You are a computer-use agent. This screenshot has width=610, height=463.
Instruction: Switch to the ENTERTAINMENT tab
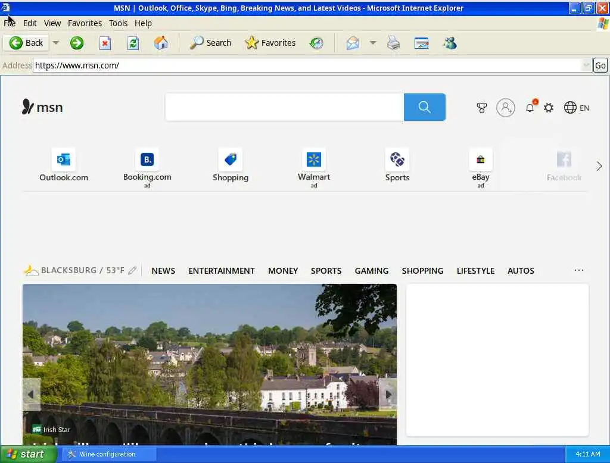222,271
